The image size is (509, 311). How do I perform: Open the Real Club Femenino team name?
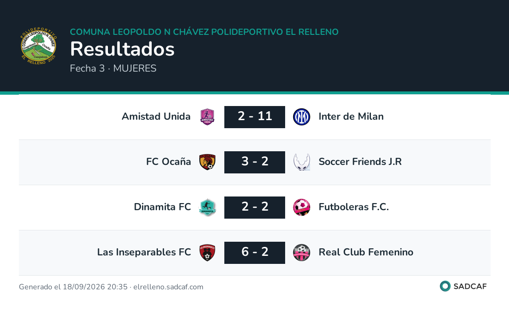pos(366,252)
